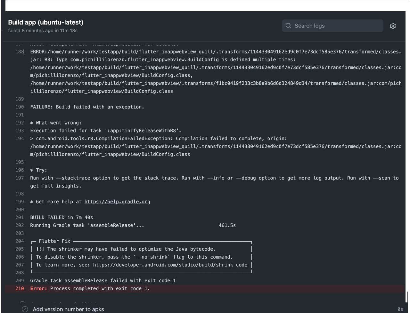Click the Running Gradle task 'assembleRelease' line

coord(87,225)
